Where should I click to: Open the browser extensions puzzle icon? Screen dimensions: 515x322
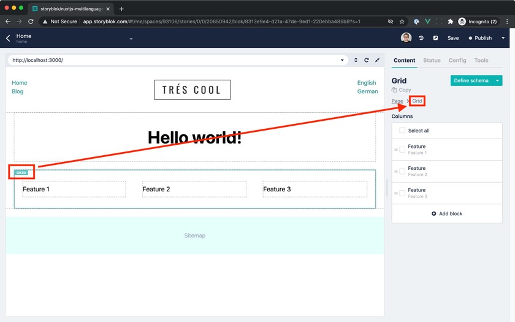pyautogui.click(x=451, y=21)
